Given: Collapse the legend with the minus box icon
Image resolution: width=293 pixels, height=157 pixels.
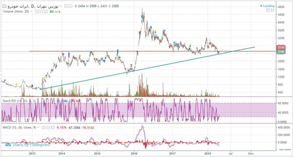Looking at the screenshot, I should (x=4, y=6).
